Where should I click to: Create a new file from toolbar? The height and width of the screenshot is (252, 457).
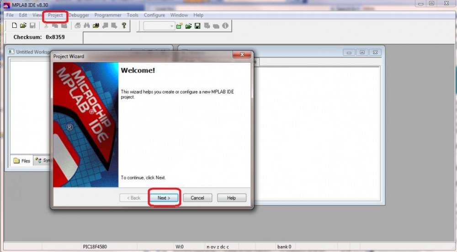click(x=14, y=26)
